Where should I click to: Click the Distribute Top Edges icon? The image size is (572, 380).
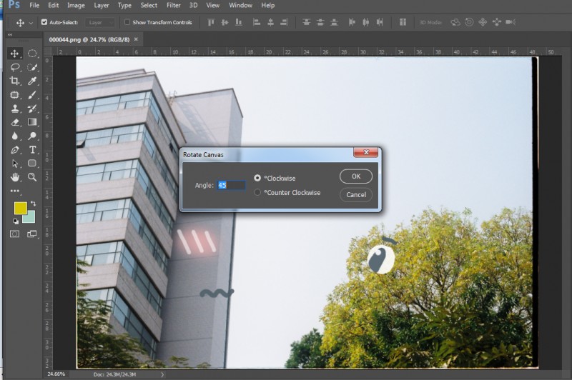click(307, 23)
